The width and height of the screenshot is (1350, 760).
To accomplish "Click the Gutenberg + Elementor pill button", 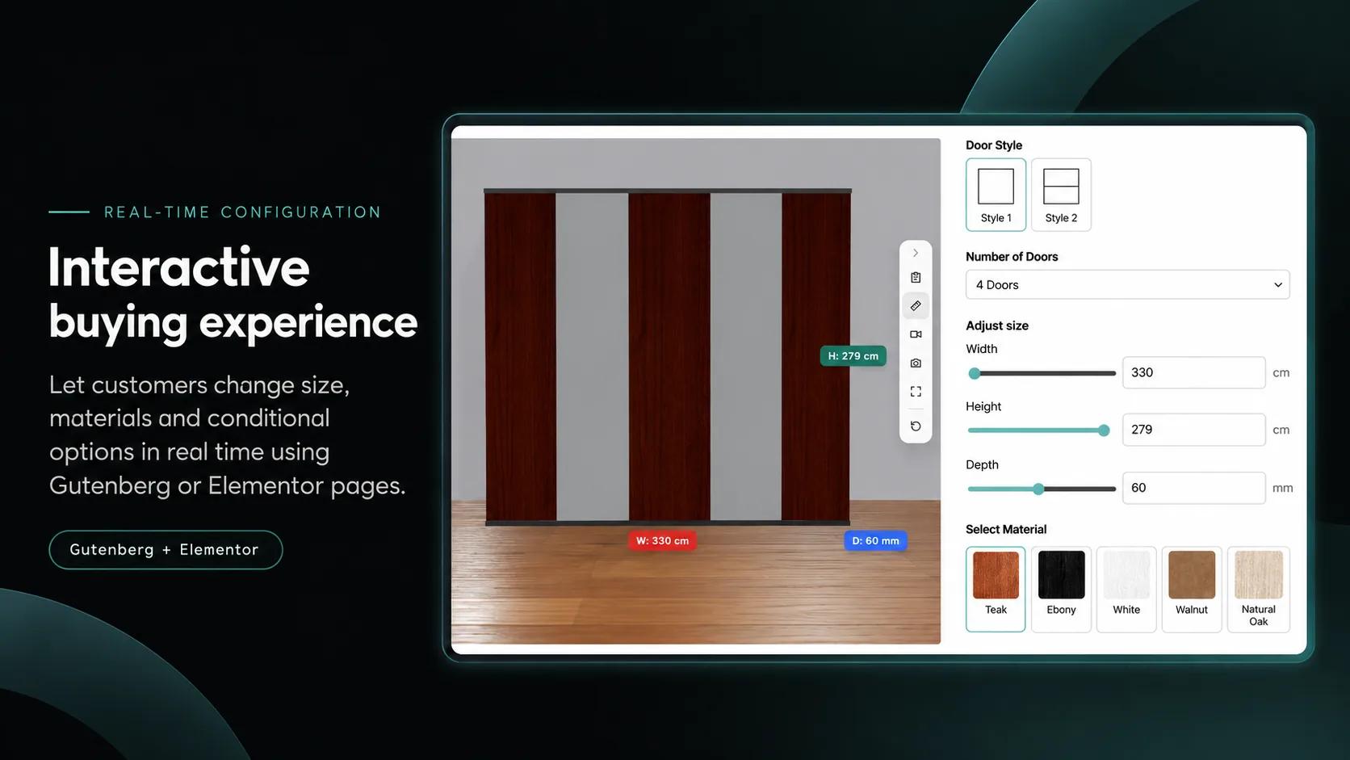I will point(166,550).
